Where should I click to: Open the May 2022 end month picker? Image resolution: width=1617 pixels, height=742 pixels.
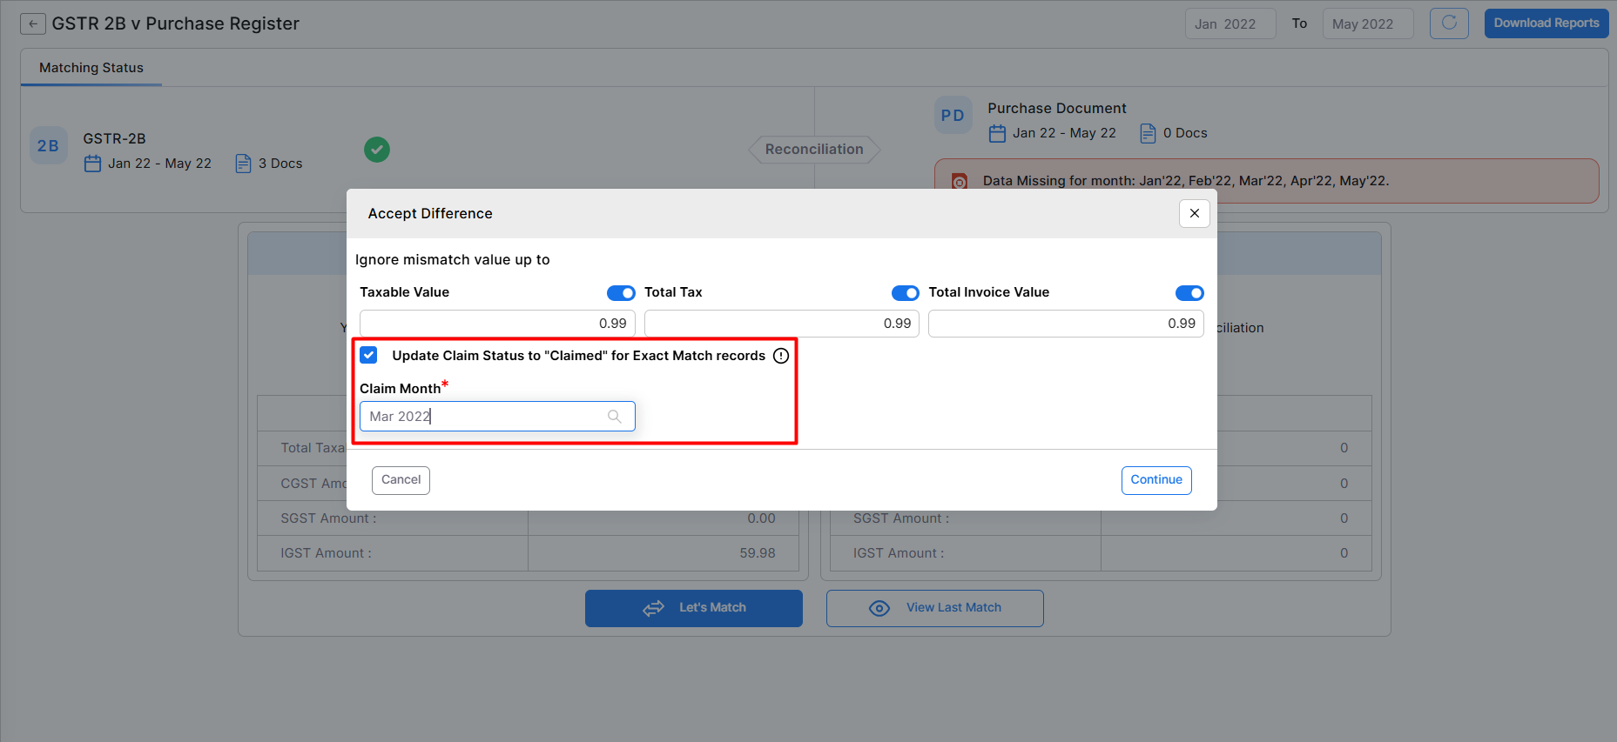[x=1367, y=24]
